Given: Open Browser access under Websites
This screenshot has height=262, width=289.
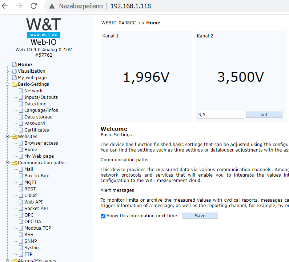Looking at the screenshot, I should click(41, 143).
